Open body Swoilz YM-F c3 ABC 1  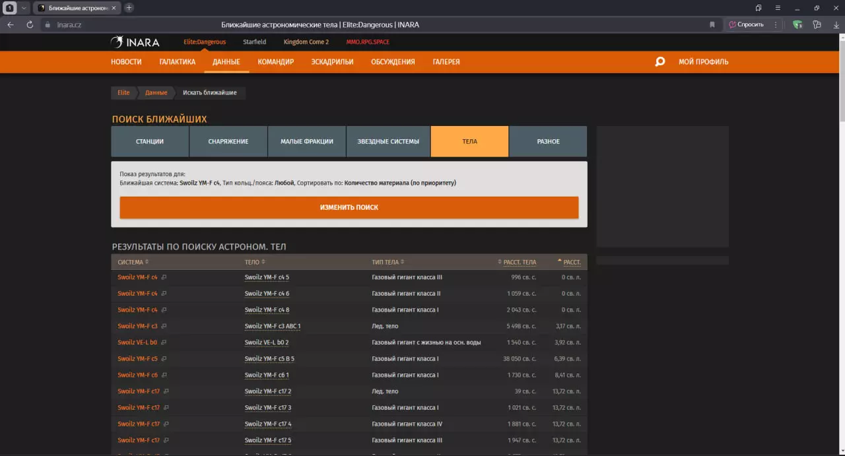click(273, 326)
